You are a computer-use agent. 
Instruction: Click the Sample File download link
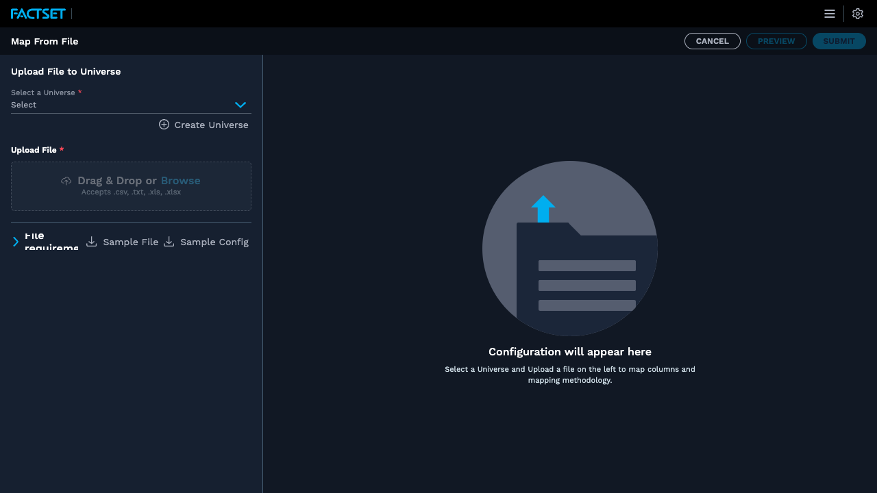tap(122, 242)
